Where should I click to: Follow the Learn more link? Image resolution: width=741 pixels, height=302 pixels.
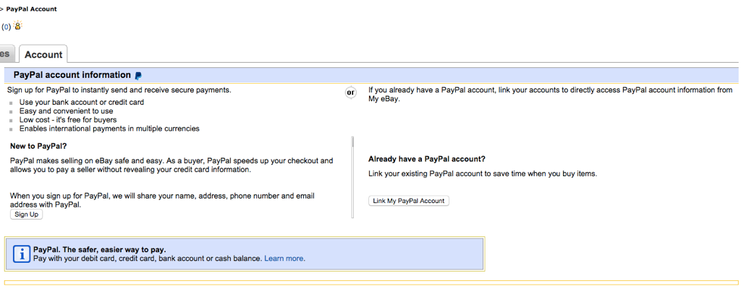point(284,259)
